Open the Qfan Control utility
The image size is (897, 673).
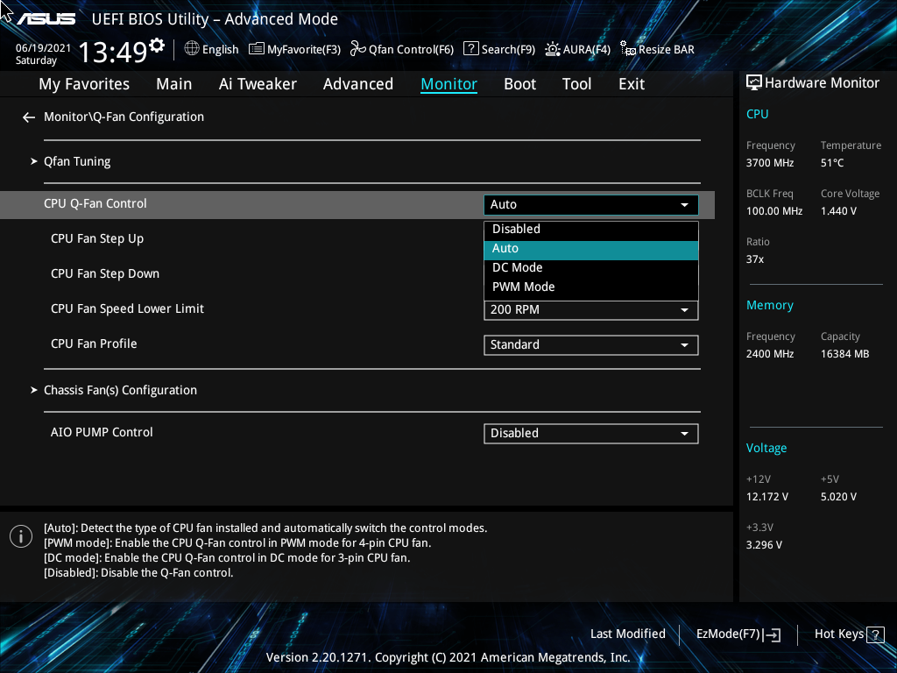(401, 49)
